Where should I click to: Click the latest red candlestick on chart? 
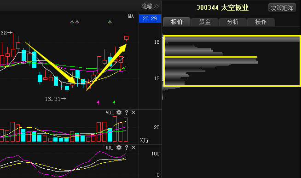pos(126,38)
